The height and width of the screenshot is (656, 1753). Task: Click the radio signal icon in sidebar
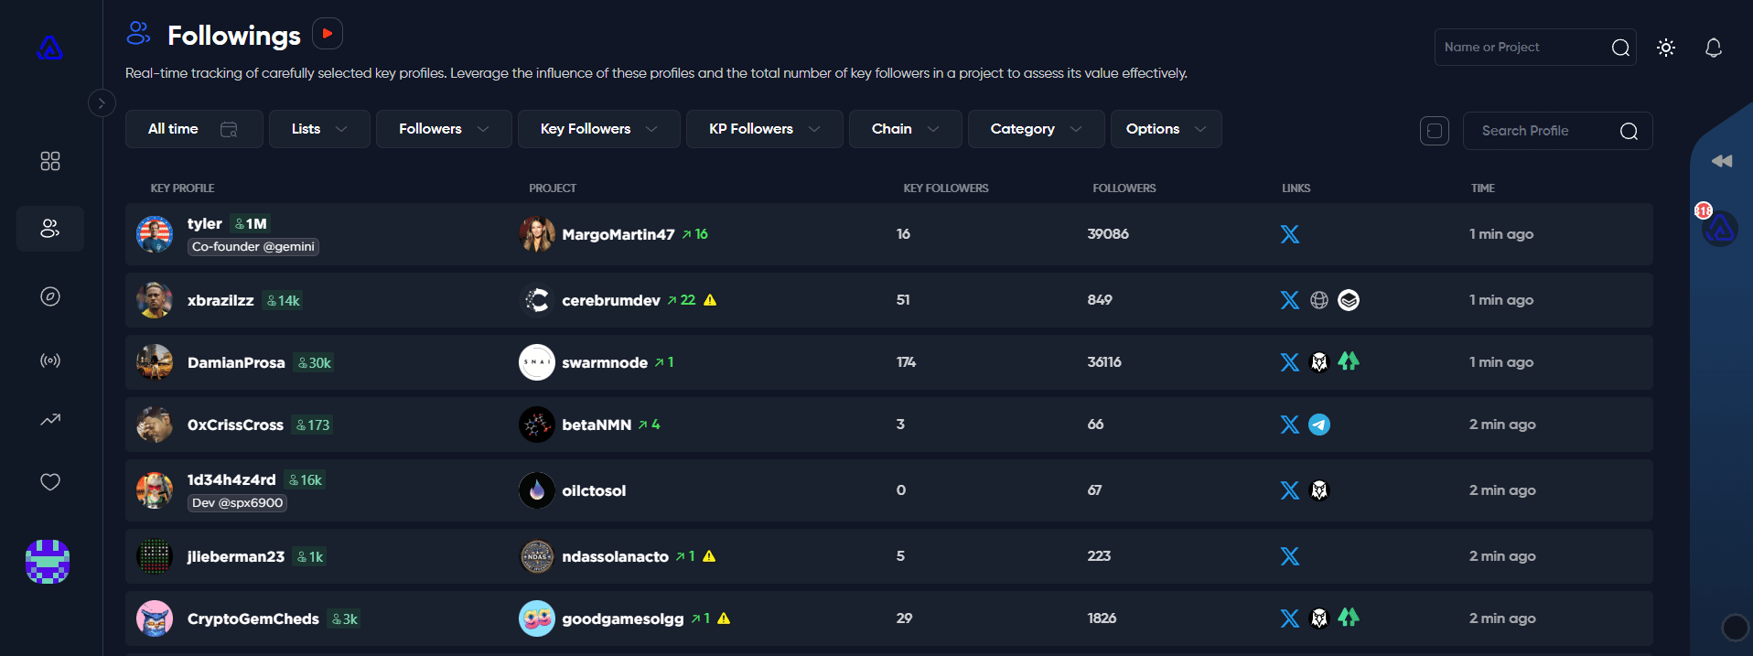tap(50, 360)
